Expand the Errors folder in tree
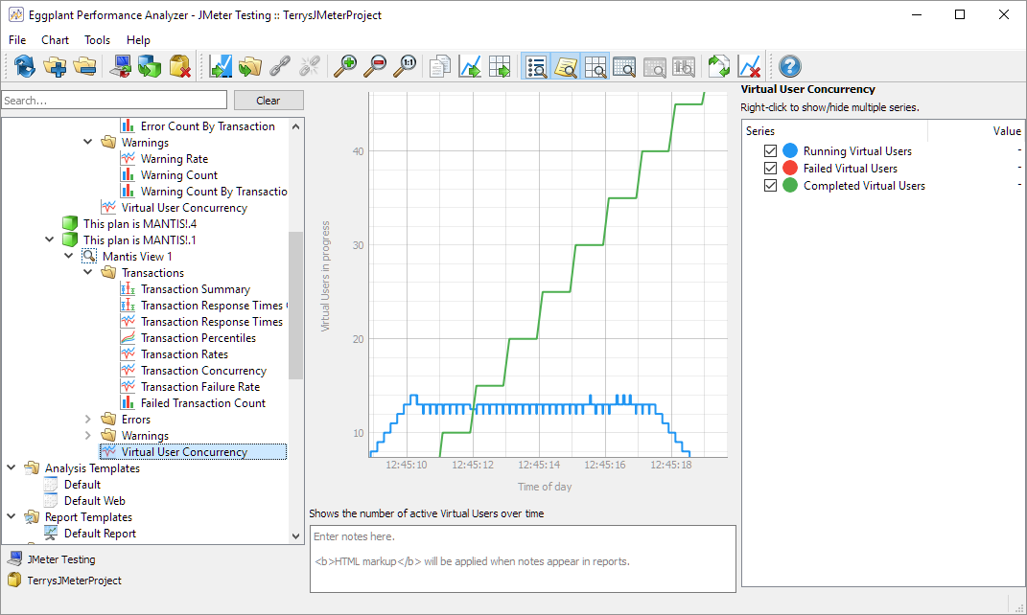The height and width of the screenshot is (615, 1027). point(88,420)
